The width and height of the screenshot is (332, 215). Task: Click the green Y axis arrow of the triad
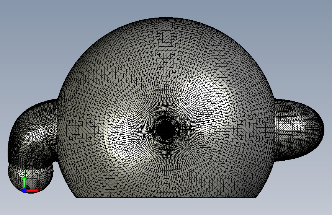click(x=25, y=182)
